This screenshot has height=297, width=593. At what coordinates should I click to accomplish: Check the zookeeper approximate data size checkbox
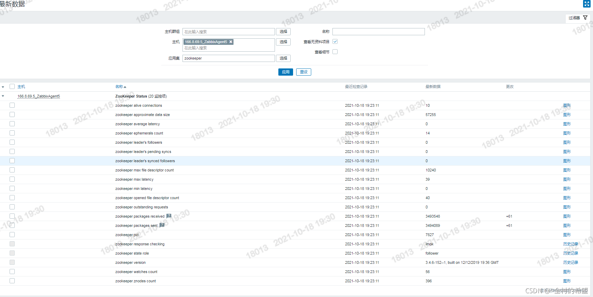tap(12, 115)
